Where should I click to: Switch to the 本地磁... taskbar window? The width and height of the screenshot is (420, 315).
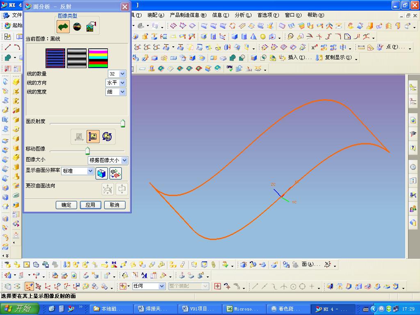click(x=111, y=308)
